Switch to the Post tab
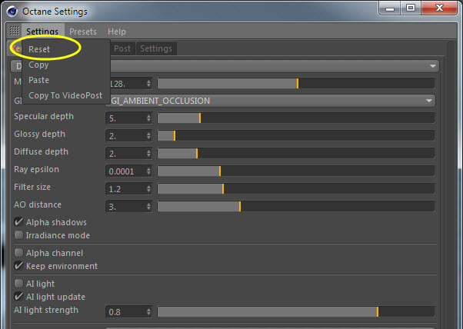 (x=122, y=48)
